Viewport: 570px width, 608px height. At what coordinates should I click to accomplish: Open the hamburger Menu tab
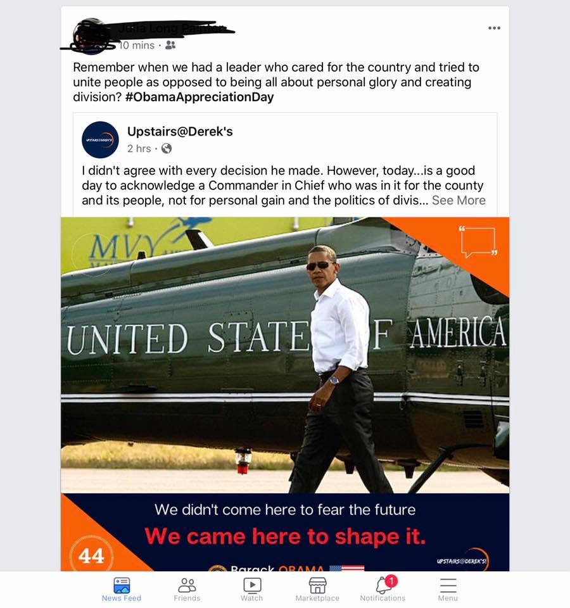[x=448, y=590]
